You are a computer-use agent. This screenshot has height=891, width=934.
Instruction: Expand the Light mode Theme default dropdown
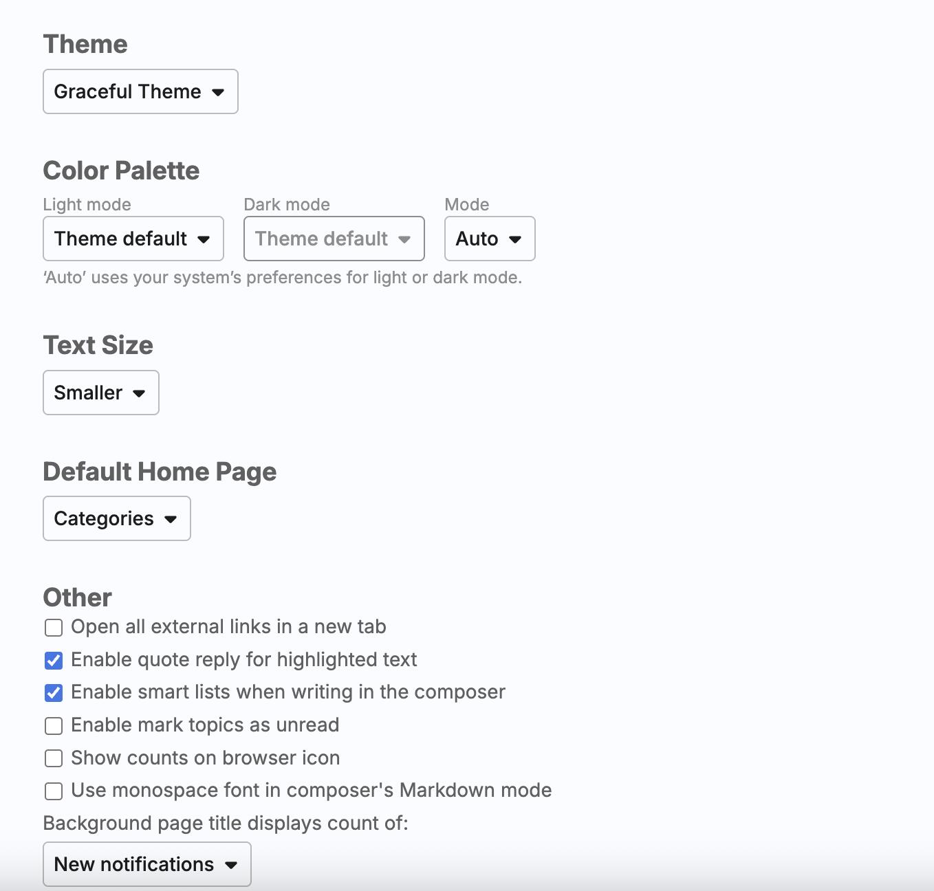click(x=133, y=239)
